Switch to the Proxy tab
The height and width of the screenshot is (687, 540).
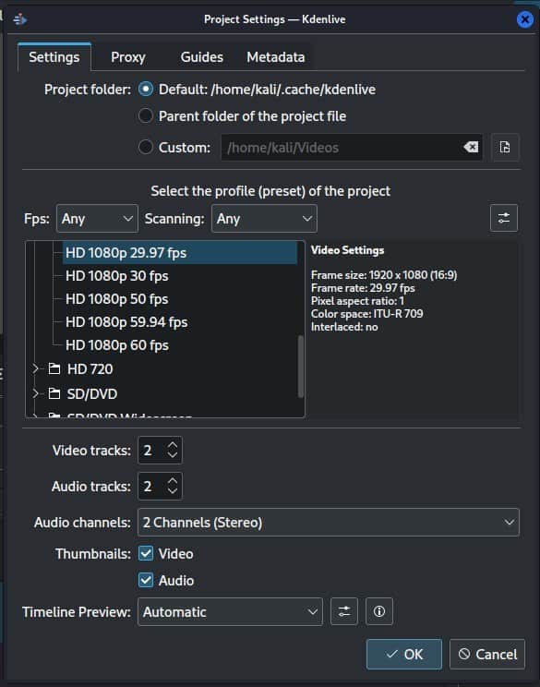pyautogui.click(x=128, y=57)
